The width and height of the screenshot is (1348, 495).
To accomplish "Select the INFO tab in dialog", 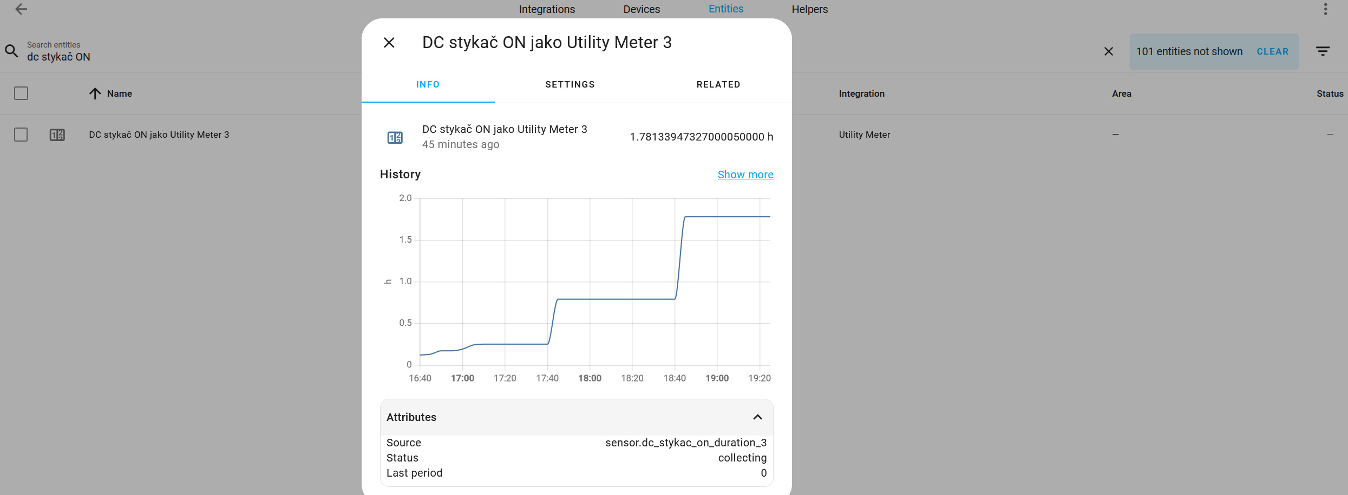I will click(428, 84).
